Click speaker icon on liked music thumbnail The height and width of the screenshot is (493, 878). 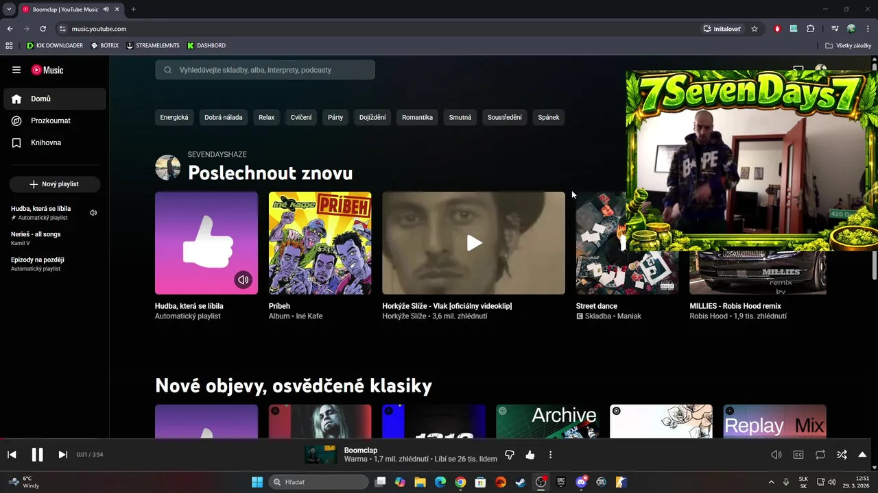[x=243, y=279]
